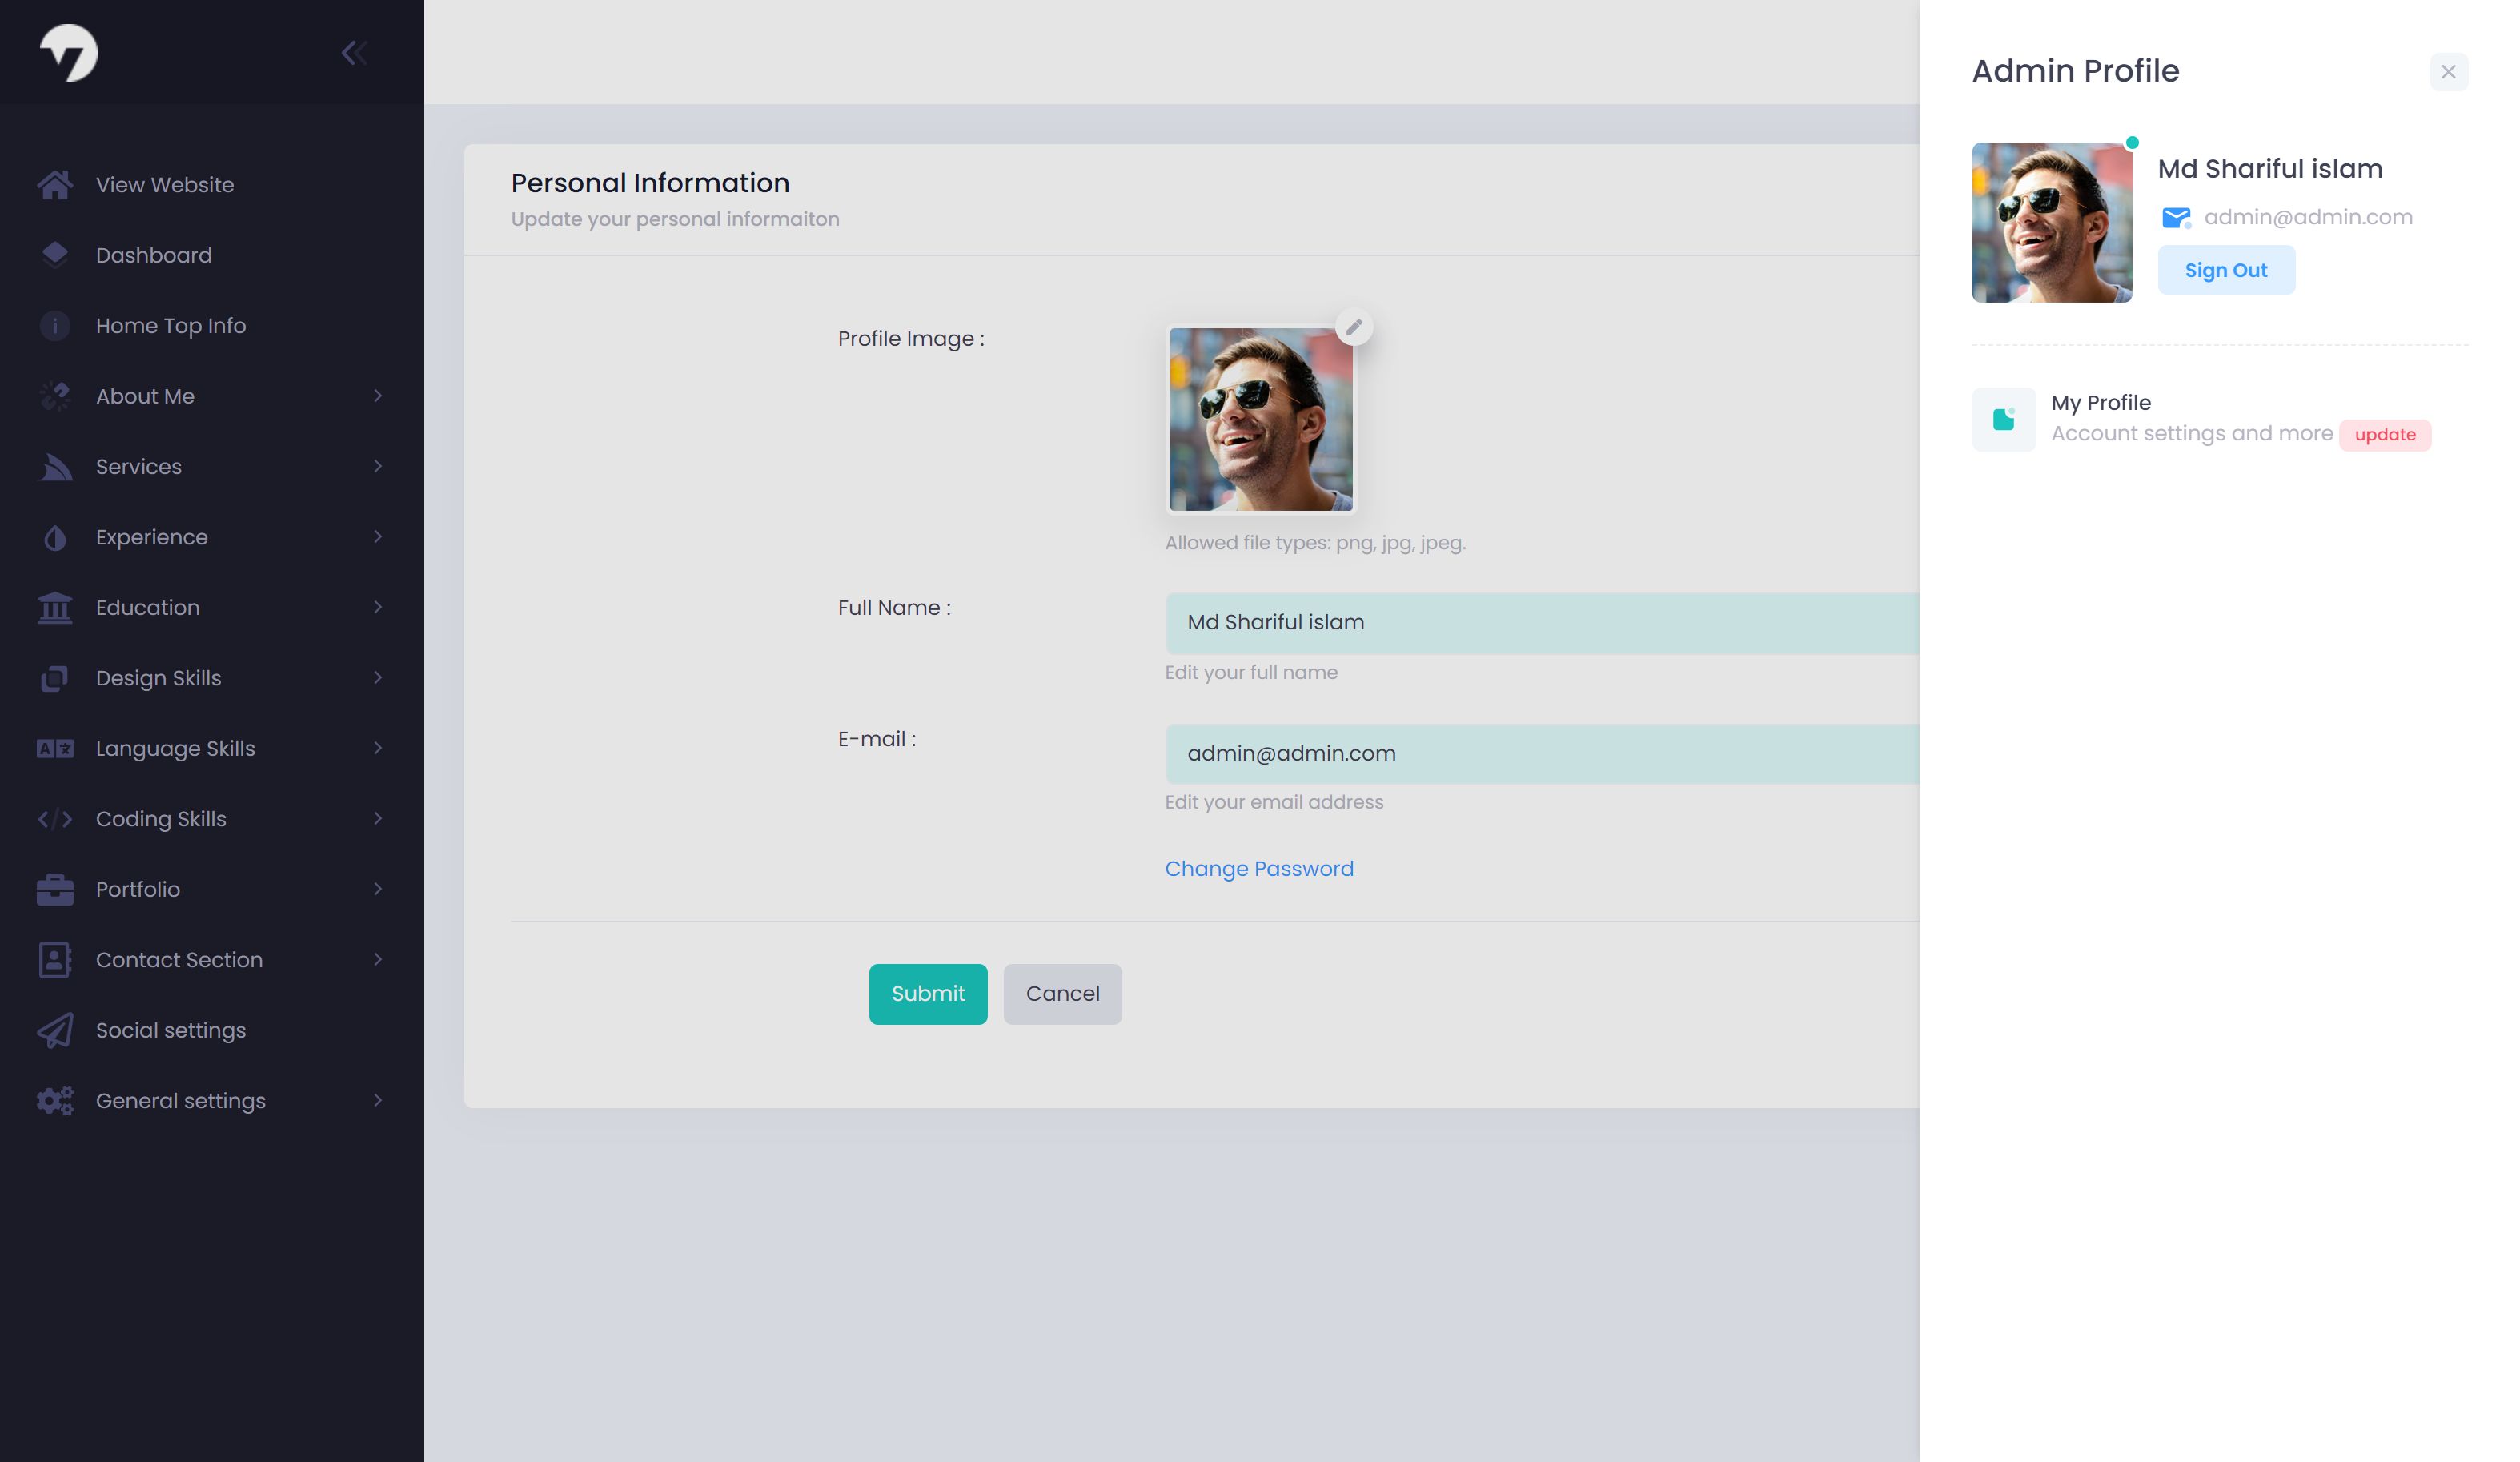Click the Sign Out button
This screenshot has width=2520, height=1462.
tap(2225, 270)
